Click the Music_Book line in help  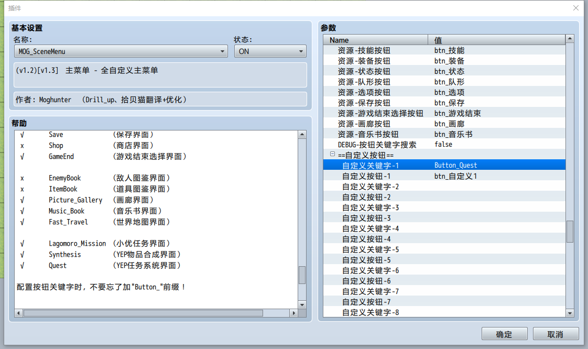(91, 211)
